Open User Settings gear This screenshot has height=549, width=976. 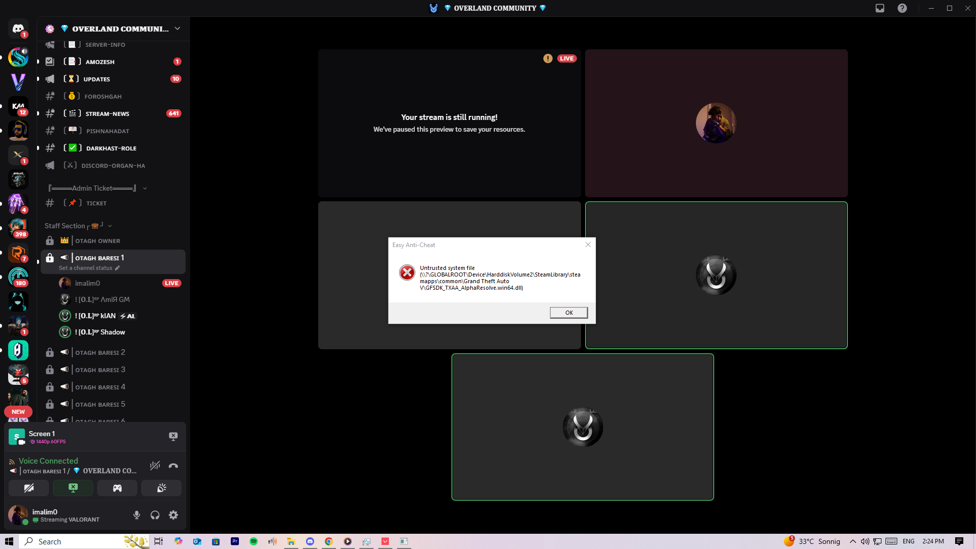pyautogui.click(x=173, y=515)
